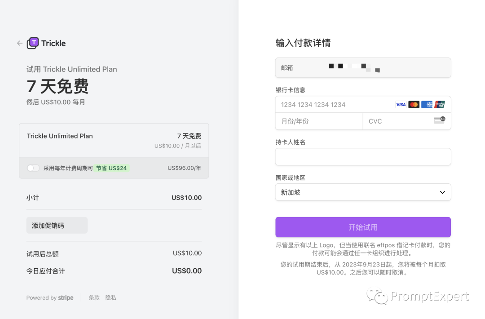This screenshot has height=319, width=485.
Task: Click the Mastercard icon
Action: tap(414, 105)
